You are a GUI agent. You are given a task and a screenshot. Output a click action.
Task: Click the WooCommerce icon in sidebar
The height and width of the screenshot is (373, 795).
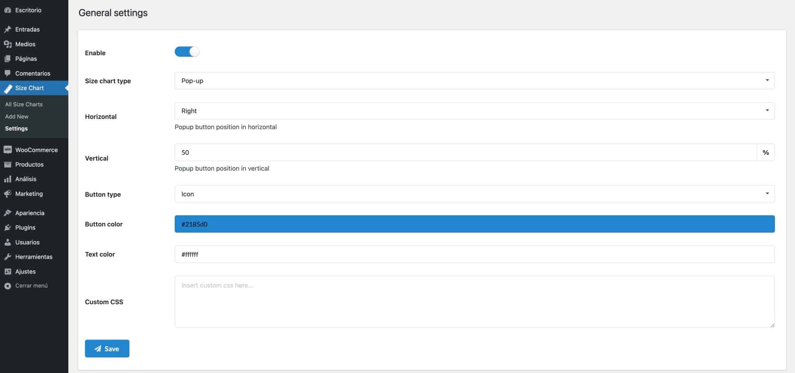click(x=7, y=150)
